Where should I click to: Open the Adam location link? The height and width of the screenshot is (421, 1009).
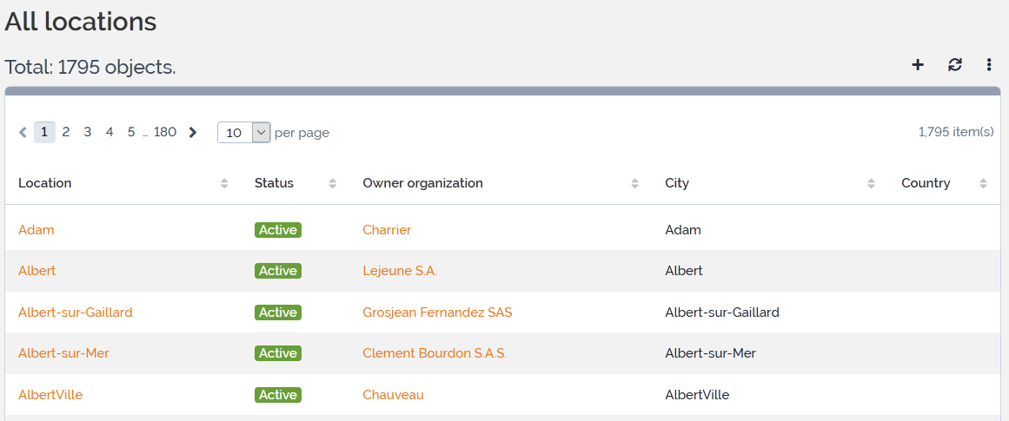[x=37, y=230]
